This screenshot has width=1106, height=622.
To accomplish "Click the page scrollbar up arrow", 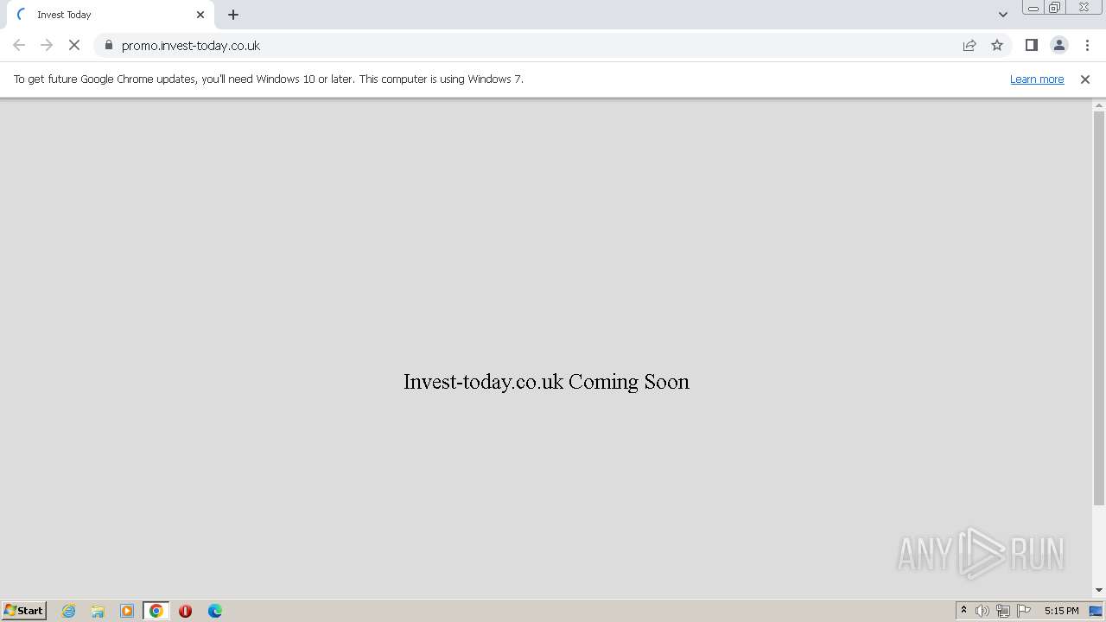I will (x=1099, y=105).
